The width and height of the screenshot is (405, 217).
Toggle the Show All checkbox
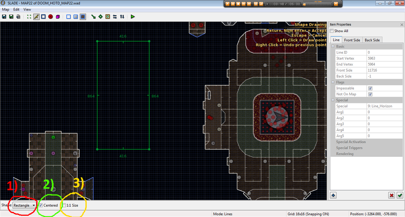click(x=332, y=31)
